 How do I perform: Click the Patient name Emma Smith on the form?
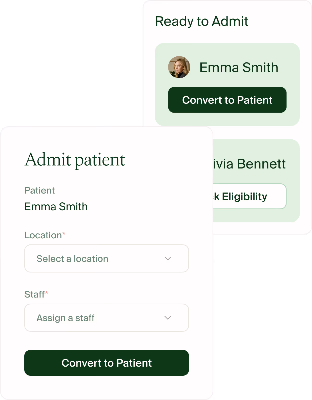coord(56,206)
